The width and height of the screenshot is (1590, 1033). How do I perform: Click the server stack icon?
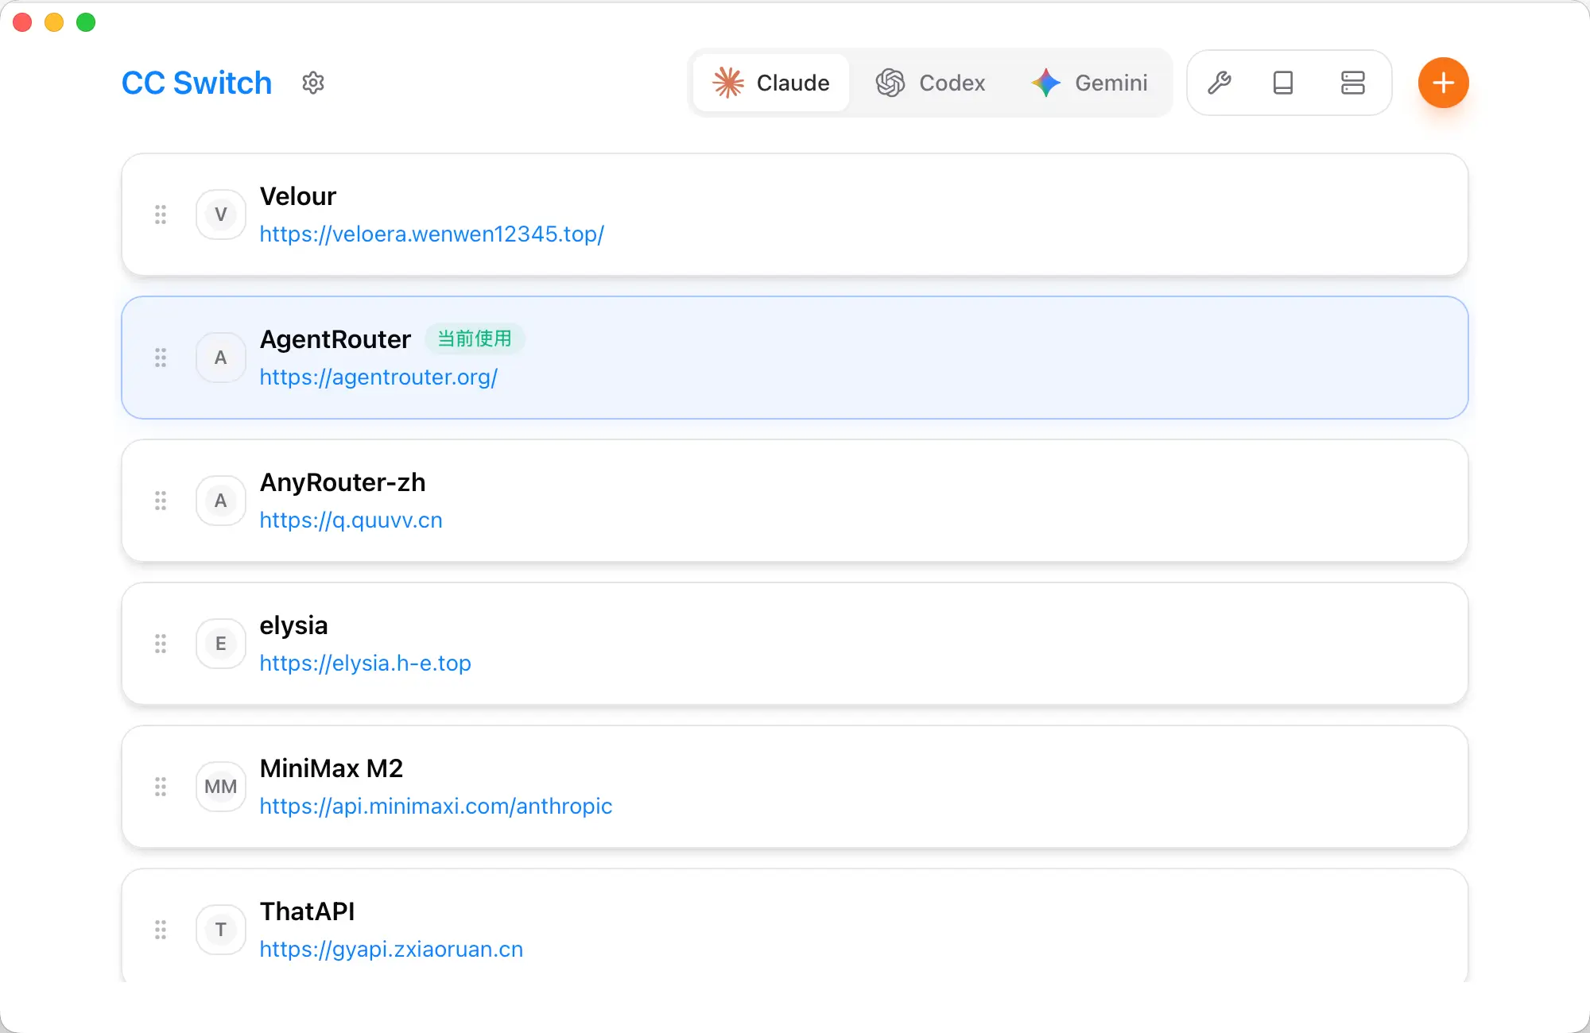1352,83
